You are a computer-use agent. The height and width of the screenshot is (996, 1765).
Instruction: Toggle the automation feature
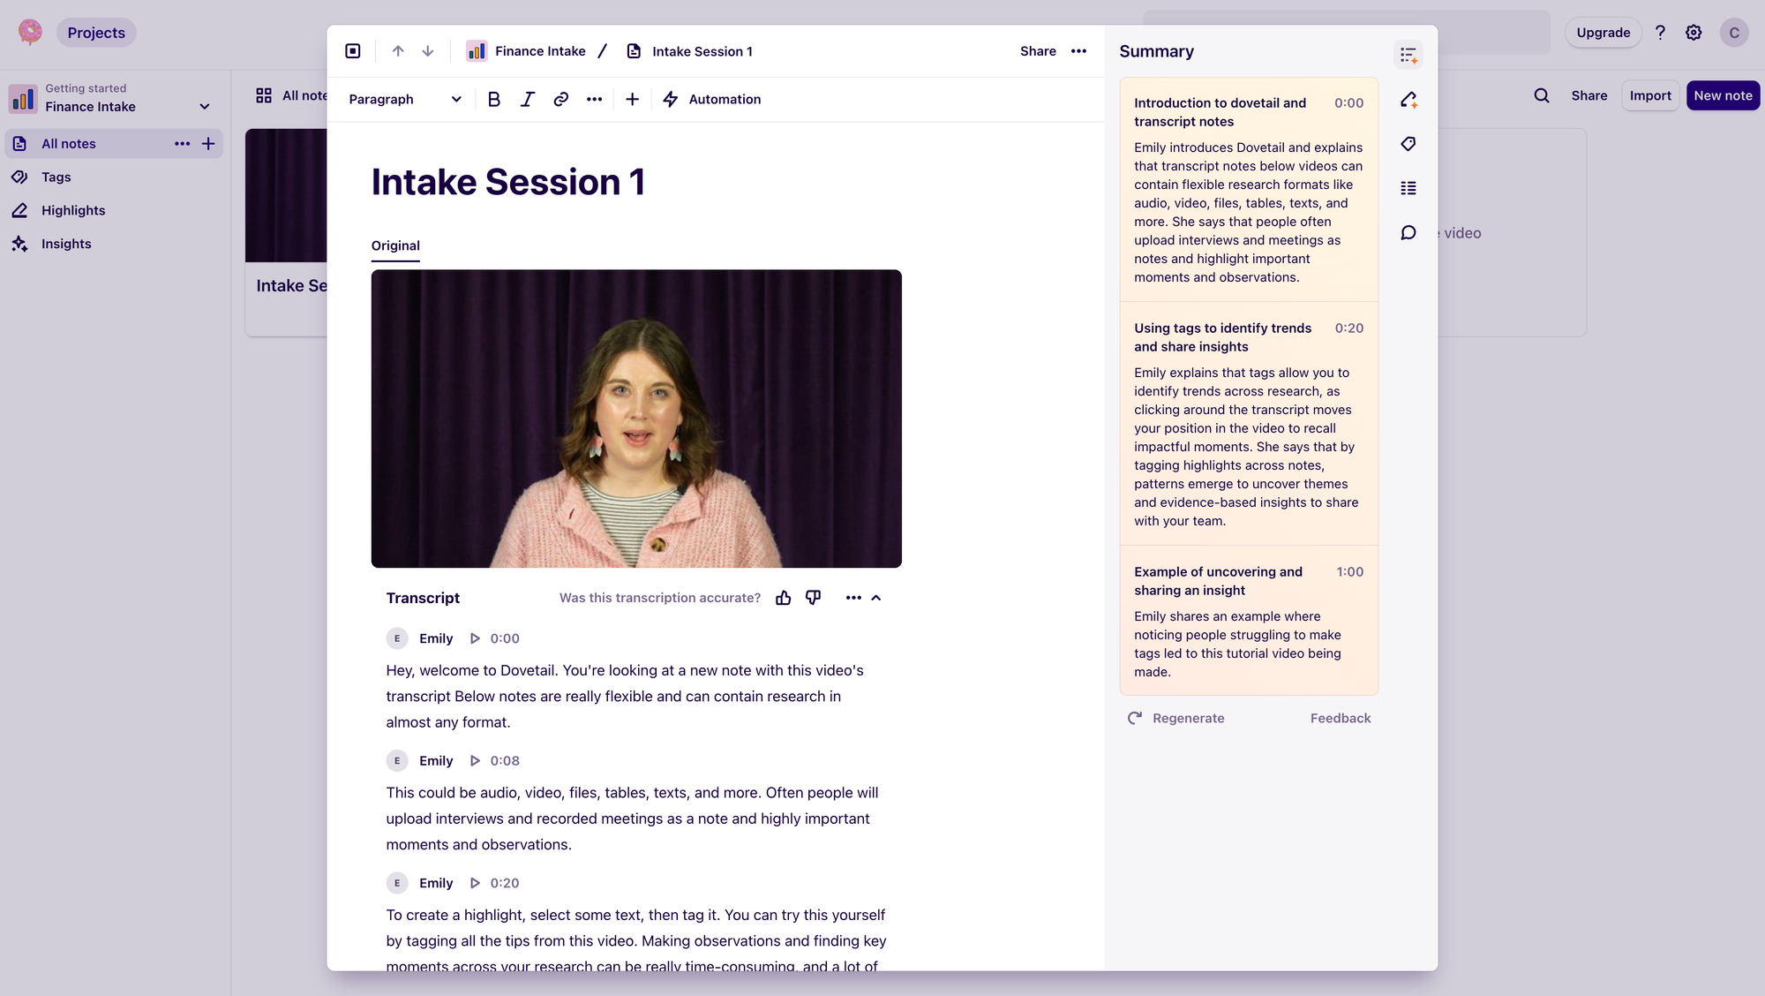pos(711,100)
